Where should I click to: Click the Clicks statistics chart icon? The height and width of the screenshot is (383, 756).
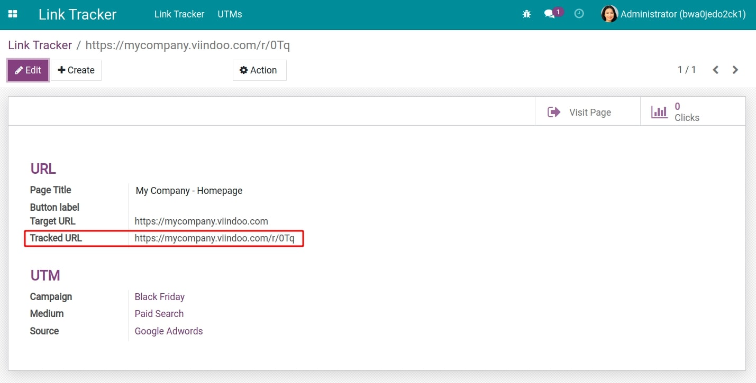659,112
